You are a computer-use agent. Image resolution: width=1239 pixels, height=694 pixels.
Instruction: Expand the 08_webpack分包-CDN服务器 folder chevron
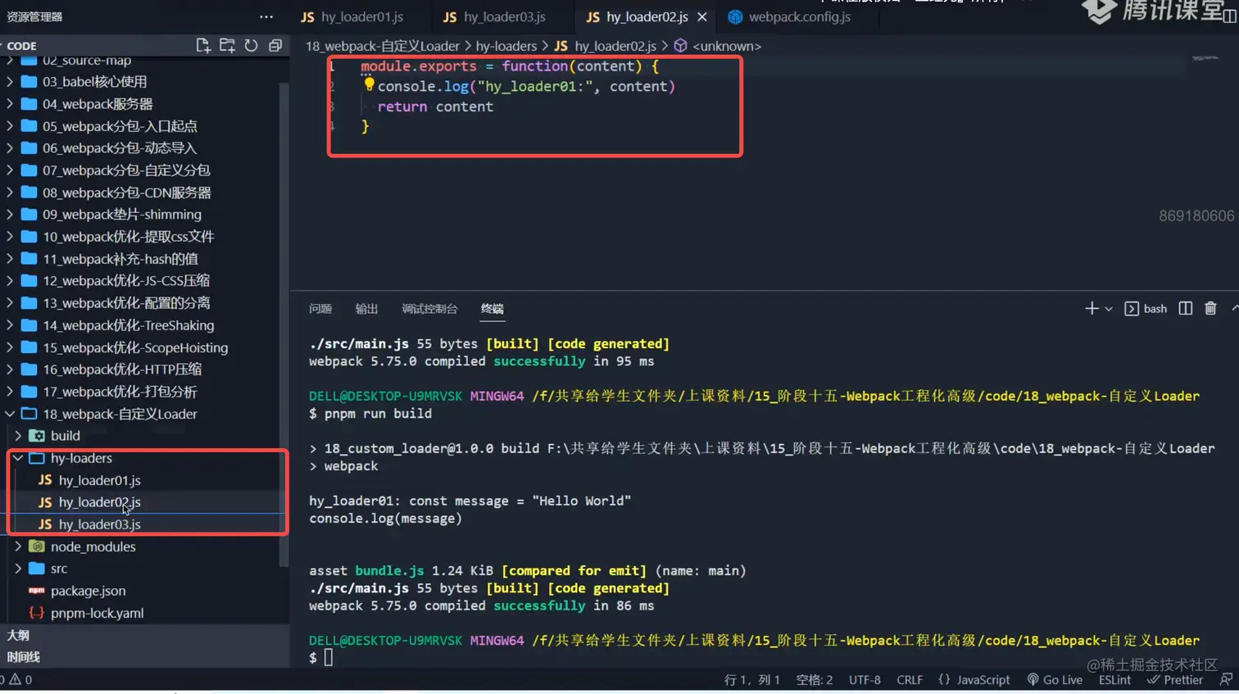point(10,193)
